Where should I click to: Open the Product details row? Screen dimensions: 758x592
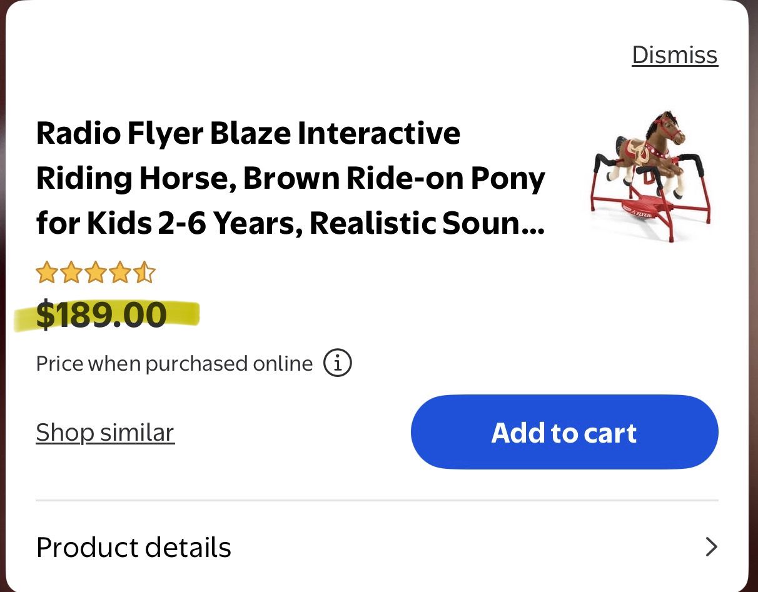click(x=134, y=547)
